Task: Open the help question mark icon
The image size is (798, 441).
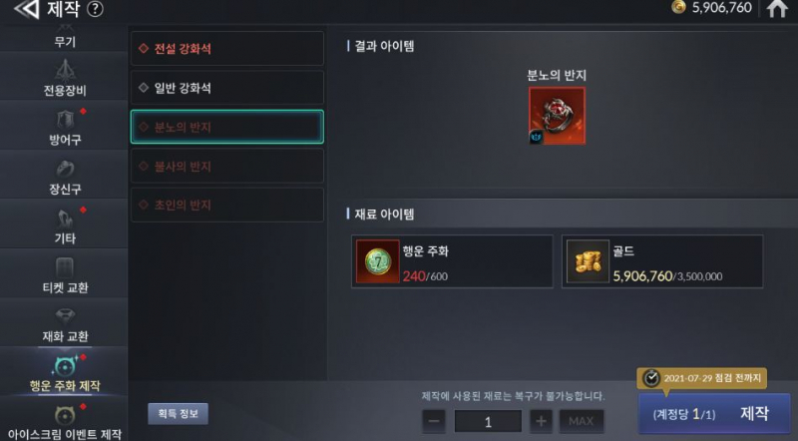Action: pyautogui.click(x=95, y=9)
